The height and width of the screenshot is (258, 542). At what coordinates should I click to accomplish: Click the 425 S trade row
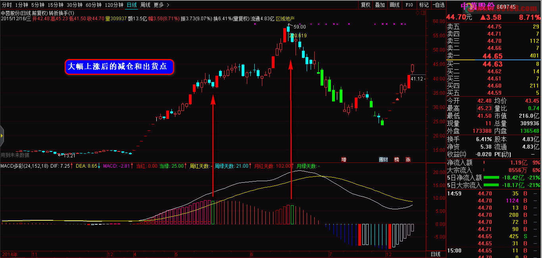(x=494, y=236)
